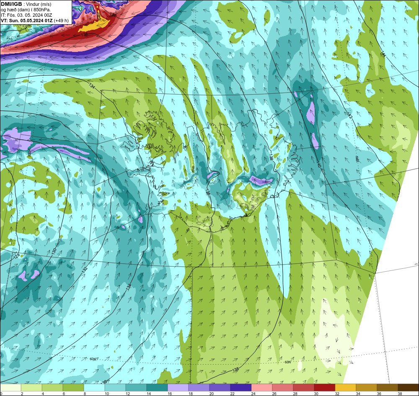Click the '144' height contour label
This screenshot has height=396, width=419.
[383, 54]
